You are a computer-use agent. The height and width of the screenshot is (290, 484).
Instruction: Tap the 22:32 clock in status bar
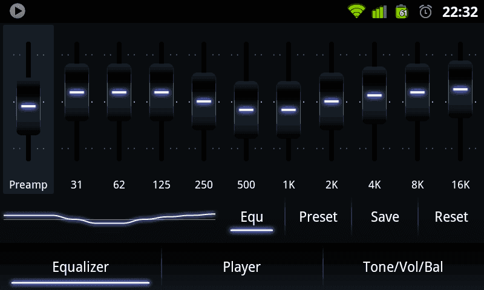pos(460,12)
